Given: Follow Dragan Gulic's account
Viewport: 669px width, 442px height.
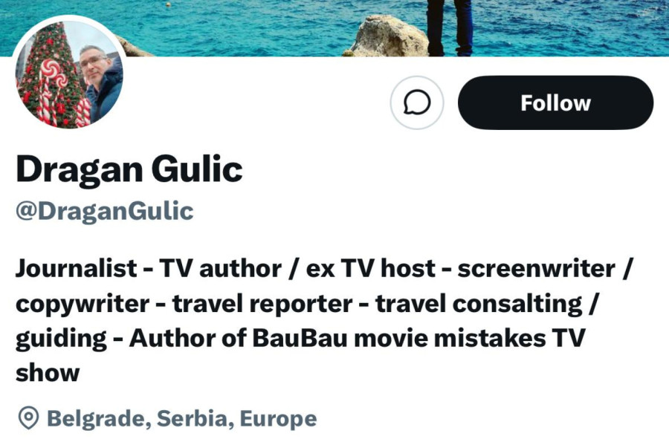Looking at the screenshot, I should coord(555,103).
